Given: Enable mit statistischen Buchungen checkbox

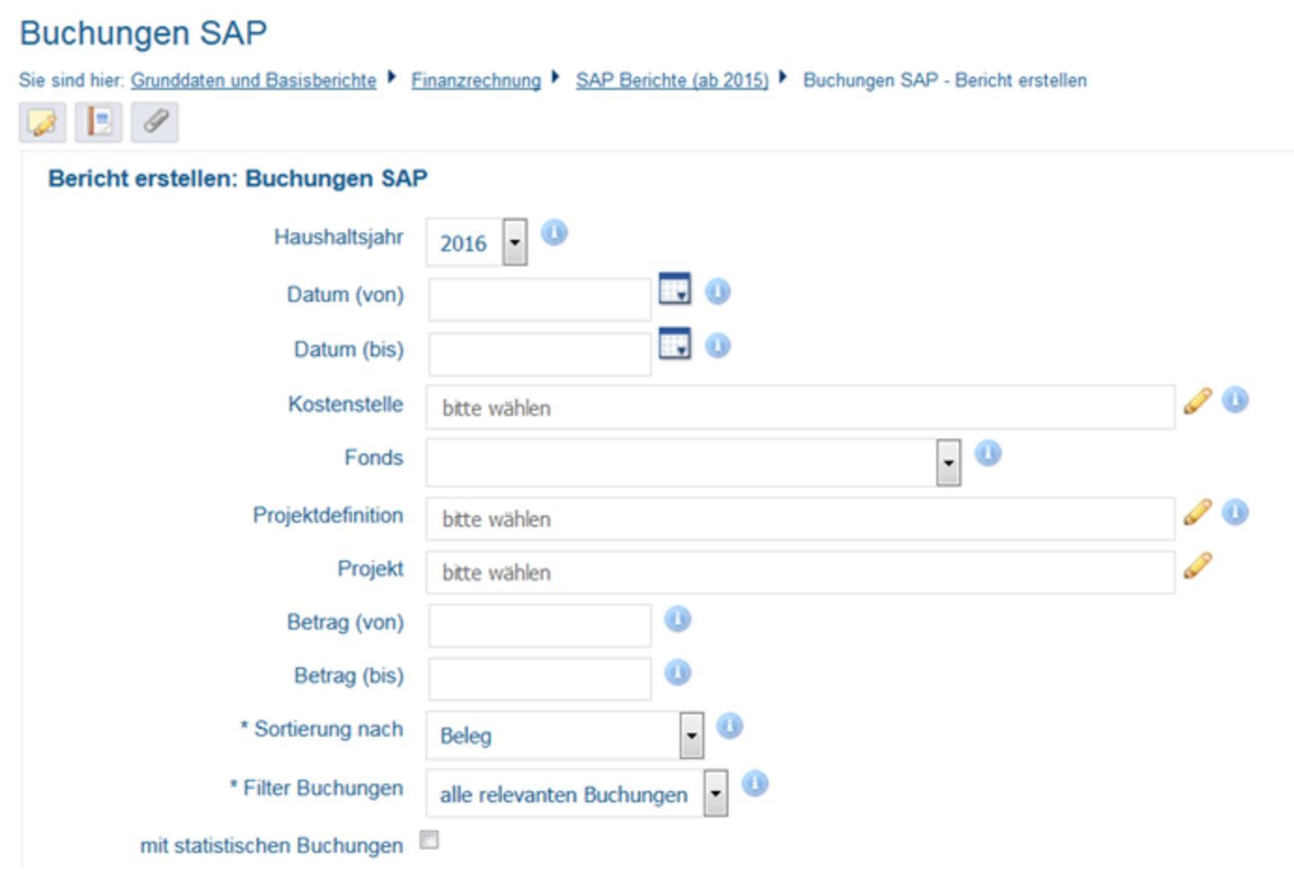Looking at the screenshot, I should click(x=430, y=840).
